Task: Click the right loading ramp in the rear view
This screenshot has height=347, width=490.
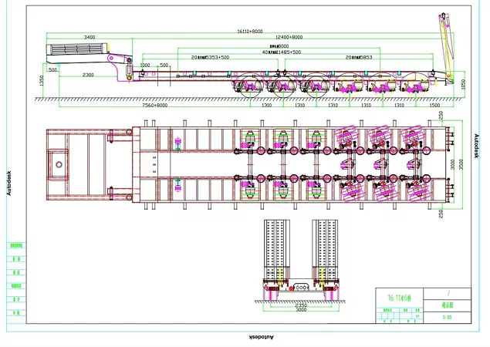Action: [325, 249]
